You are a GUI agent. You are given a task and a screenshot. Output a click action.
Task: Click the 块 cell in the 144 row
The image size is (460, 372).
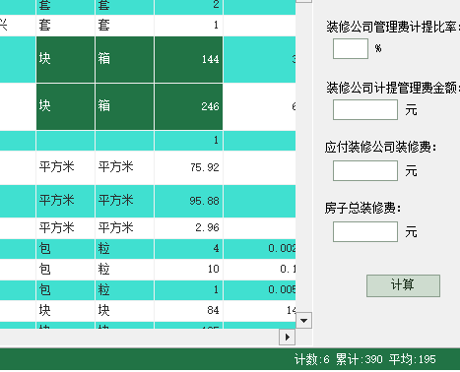pyautogui.click(x=65, y=59)
